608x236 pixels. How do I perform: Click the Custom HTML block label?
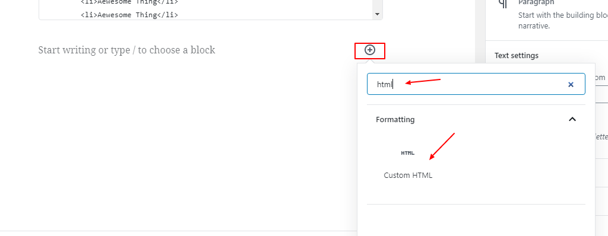(408, 175)
